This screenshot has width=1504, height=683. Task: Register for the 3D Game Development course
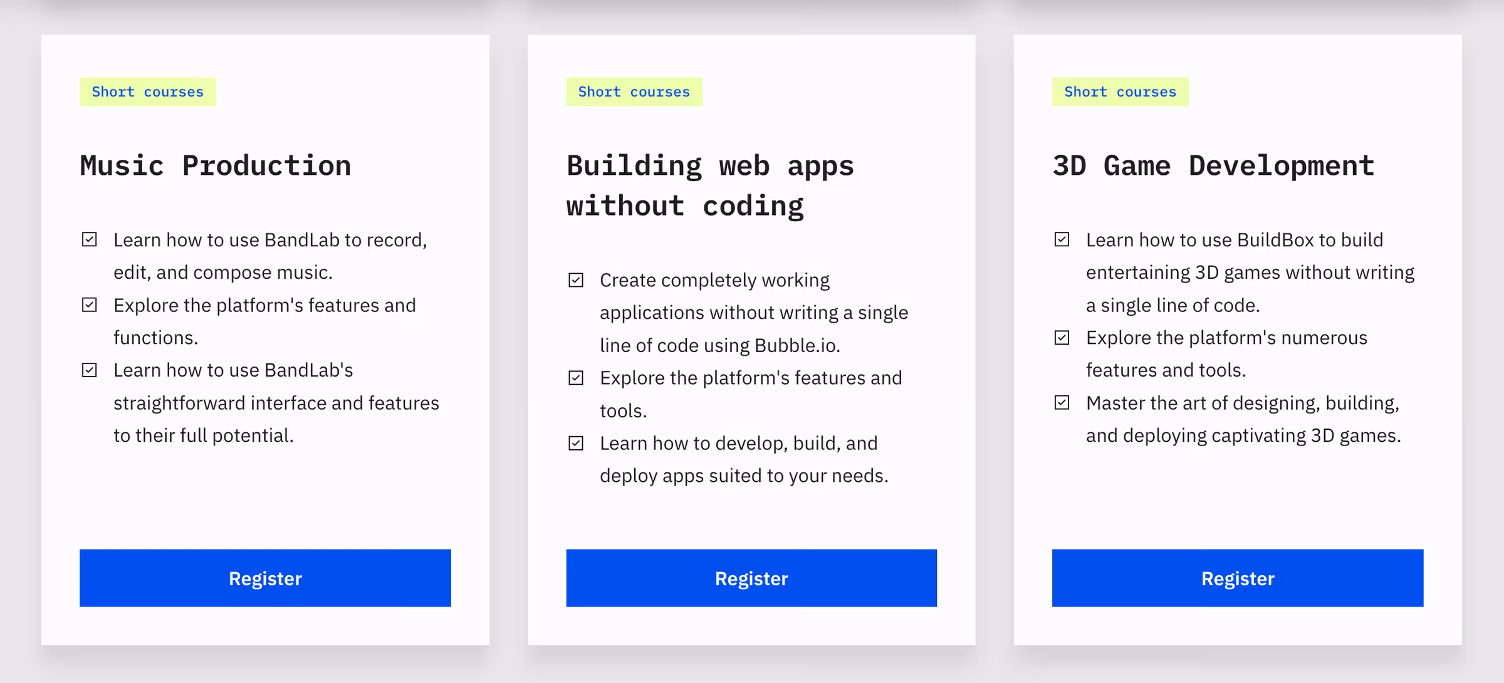pos(1238,578)
